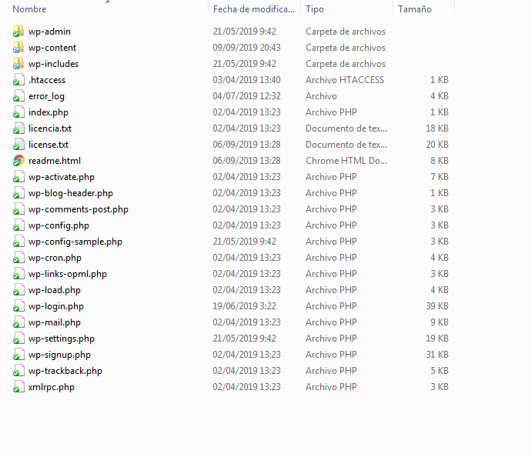
Task: Click the wp-settings.php file icon
Action: [18, 339]
